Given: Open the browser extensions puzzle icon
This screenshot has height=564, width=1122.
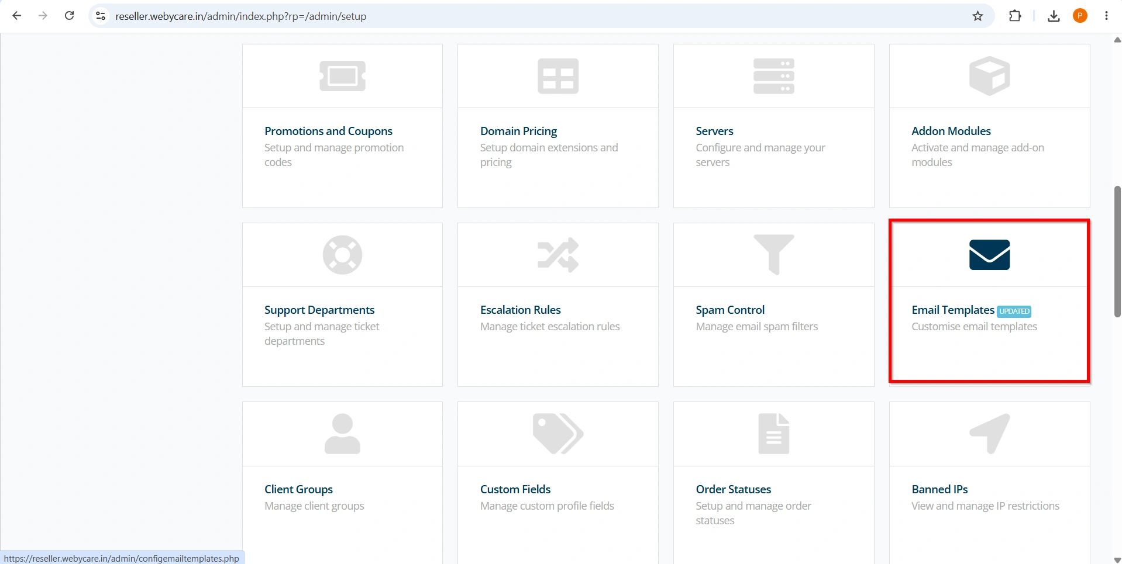Looking at the screenshot, I should click(x=1015, y=16).
